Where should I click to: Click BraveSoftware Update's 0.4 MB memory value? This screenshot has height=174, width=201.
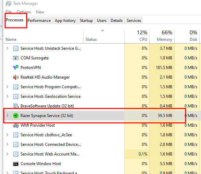click(166, 106)
